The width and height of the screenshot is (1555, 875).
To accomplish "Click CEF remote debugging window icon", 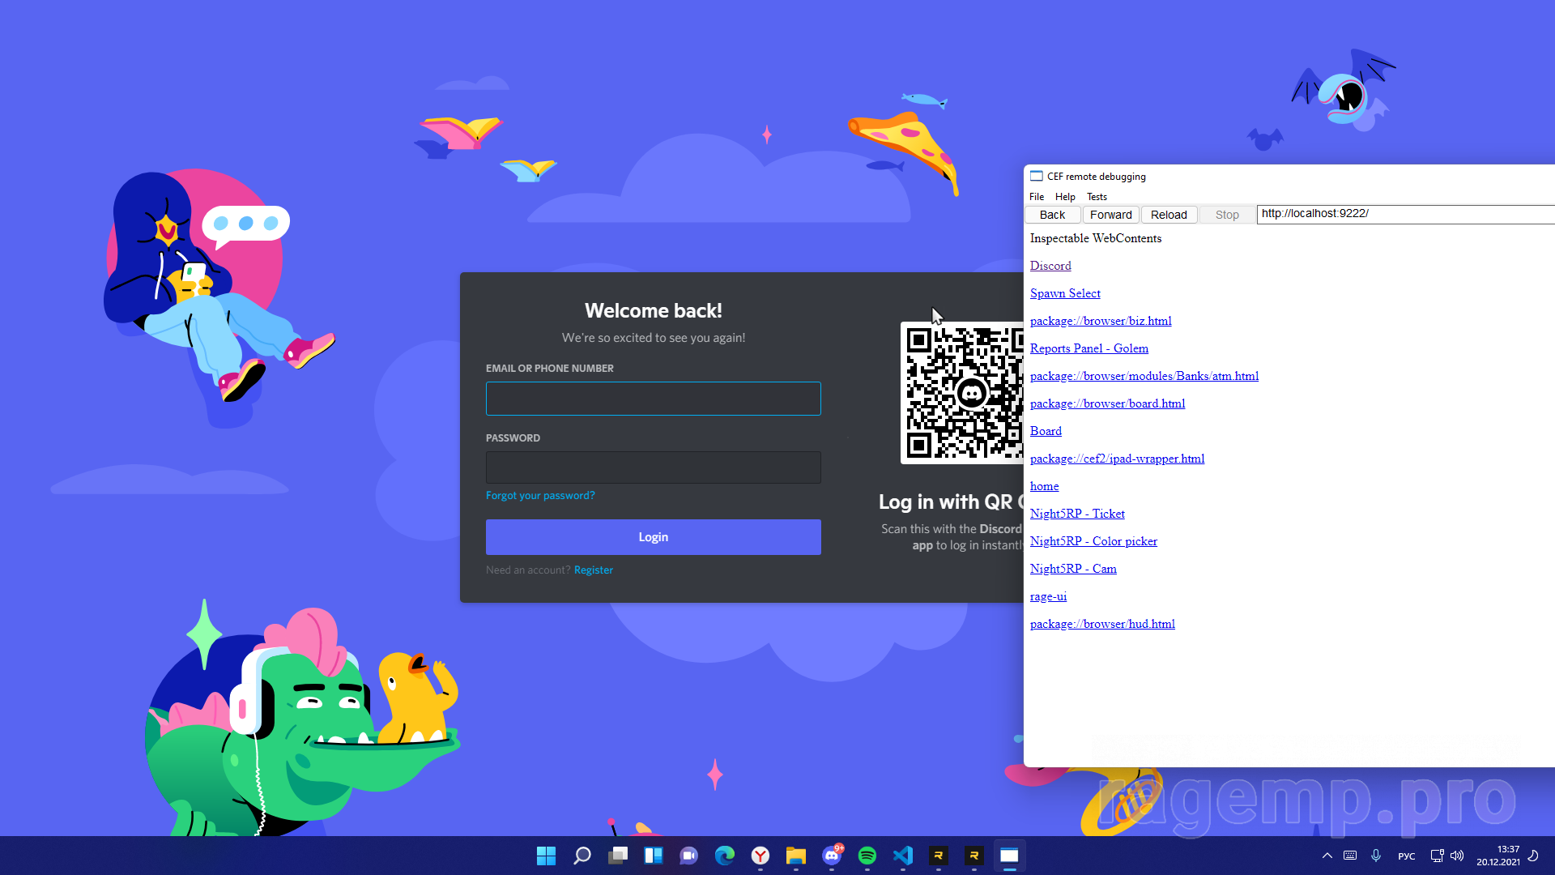I will [x=1036, y=176].
